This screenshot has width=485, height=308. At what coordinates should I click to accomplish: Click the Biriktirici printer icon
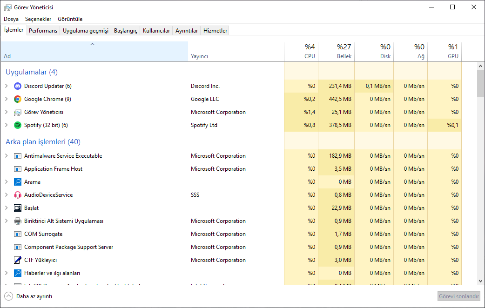point(18,221)
